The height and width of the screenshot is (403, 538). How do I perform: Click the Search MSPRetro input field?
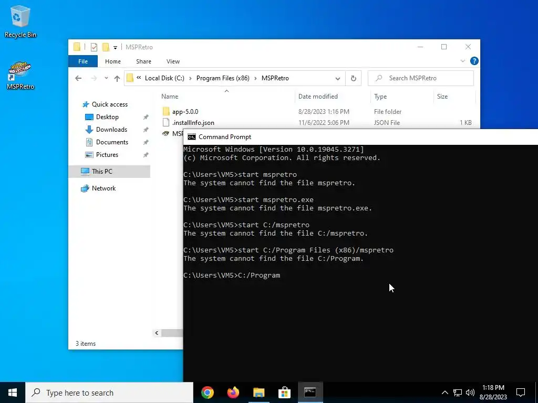(421, 78)
